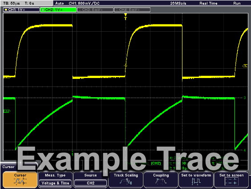
Task: Click the CH2 ground reference marker on left
Action: click(7, 111)
